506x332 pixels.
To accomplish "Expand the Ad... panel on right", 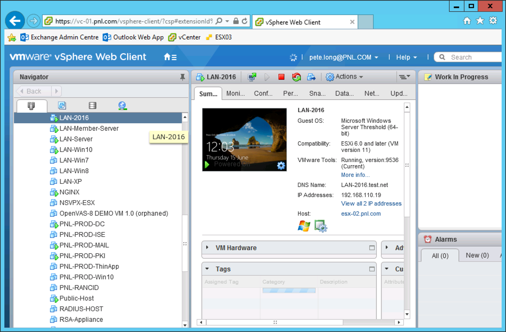I will (x=386, y=248).
